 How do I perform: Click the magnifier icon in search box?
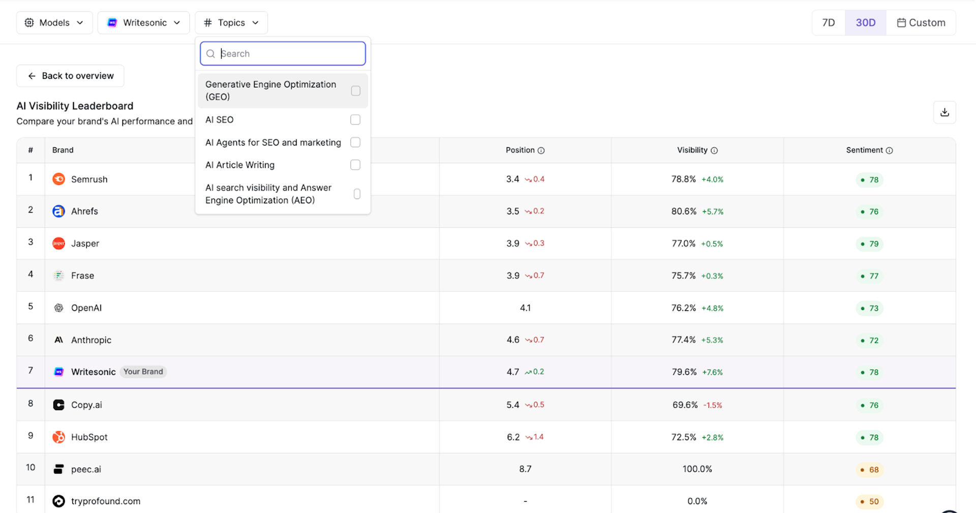pos(210,53)
